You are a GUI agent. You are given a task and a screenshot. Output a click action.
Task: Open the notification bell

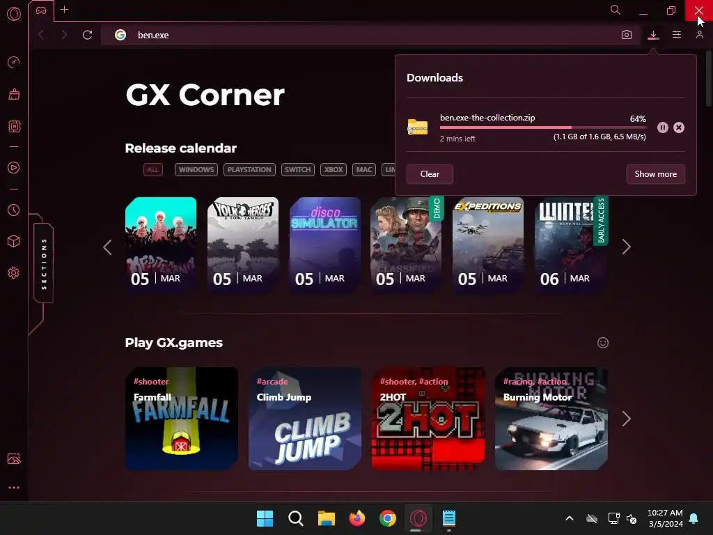point(694,518)
